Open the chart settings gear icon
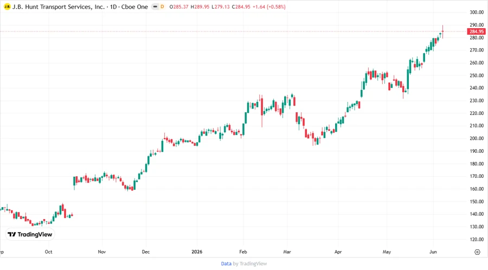 tap(477, 252)
